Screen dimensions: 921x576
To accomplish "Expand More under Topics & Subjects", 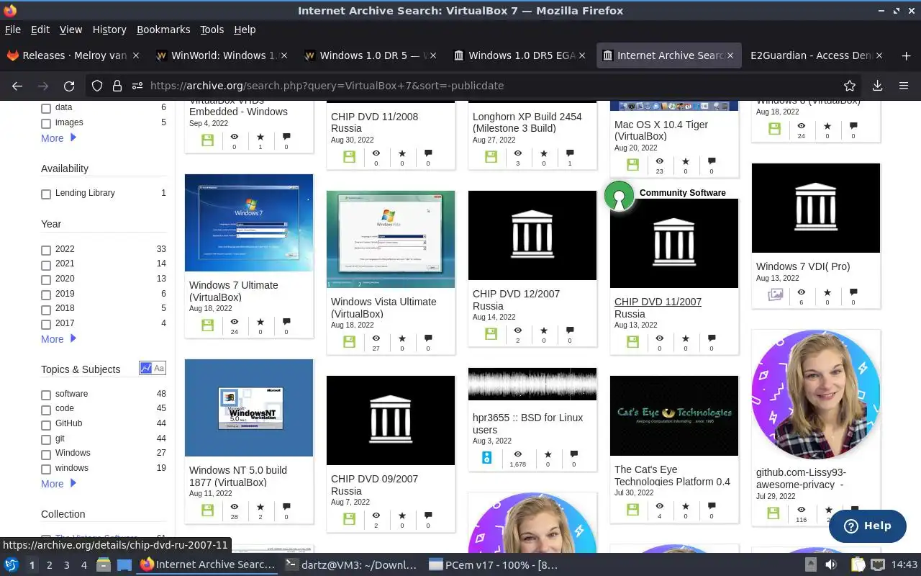I will point(58,484).
